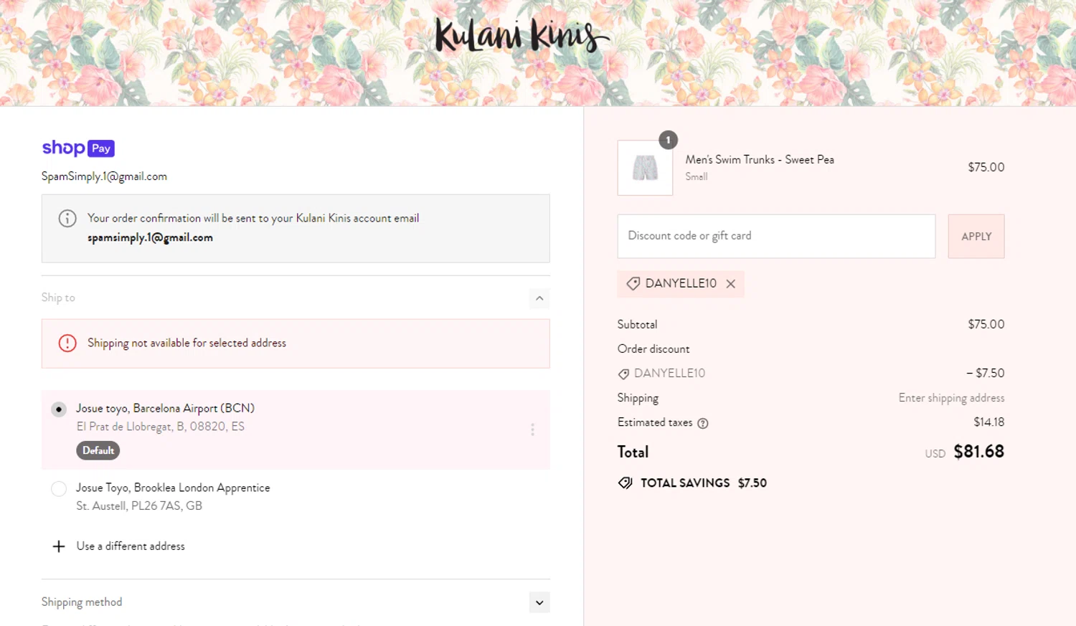
Task: Click the Default badge on Barcelona address
Action: (98, 450)
